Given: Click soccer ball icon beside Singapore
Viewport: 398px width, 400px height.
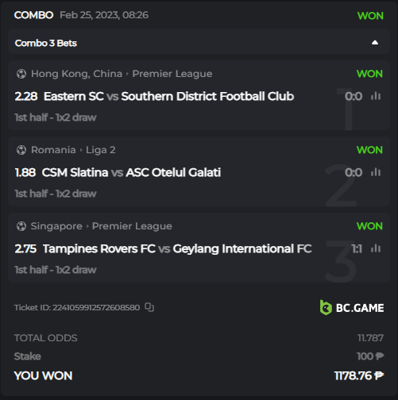Looking at the screenshot, I should point(21,226).
